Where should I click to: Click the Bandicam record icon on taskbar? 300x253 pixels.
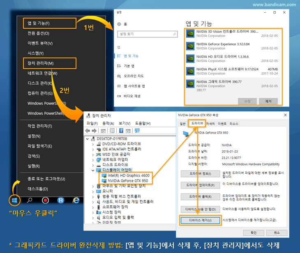click(45, 200)
